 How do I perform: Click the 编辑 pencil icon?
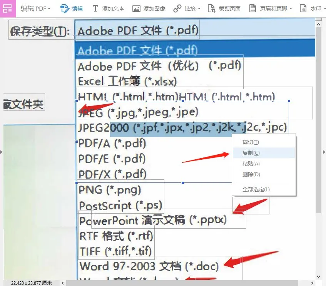tap(65, 9)
